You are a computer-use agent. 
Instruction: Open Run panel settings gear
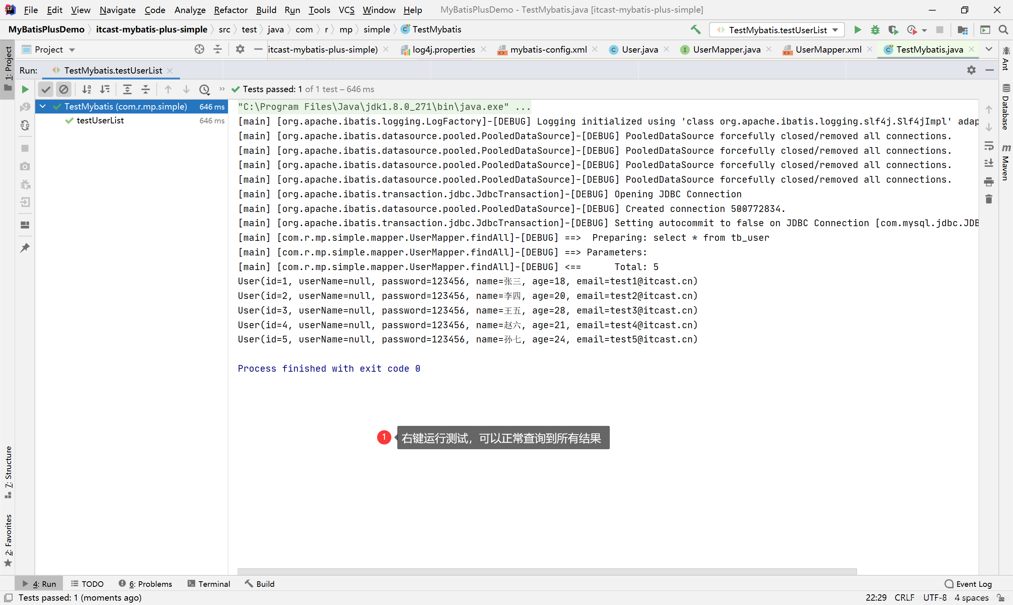coord(971,70)
